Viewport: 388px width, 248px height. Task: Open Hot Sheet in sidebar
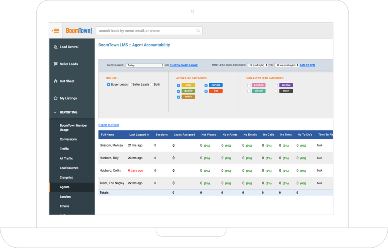click(67, 81)
